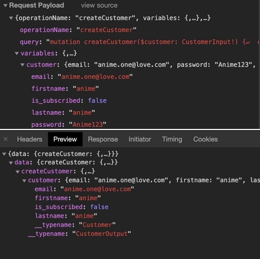Open the view source link
Viewport: 260px width, 259px height.
[99, 5]
